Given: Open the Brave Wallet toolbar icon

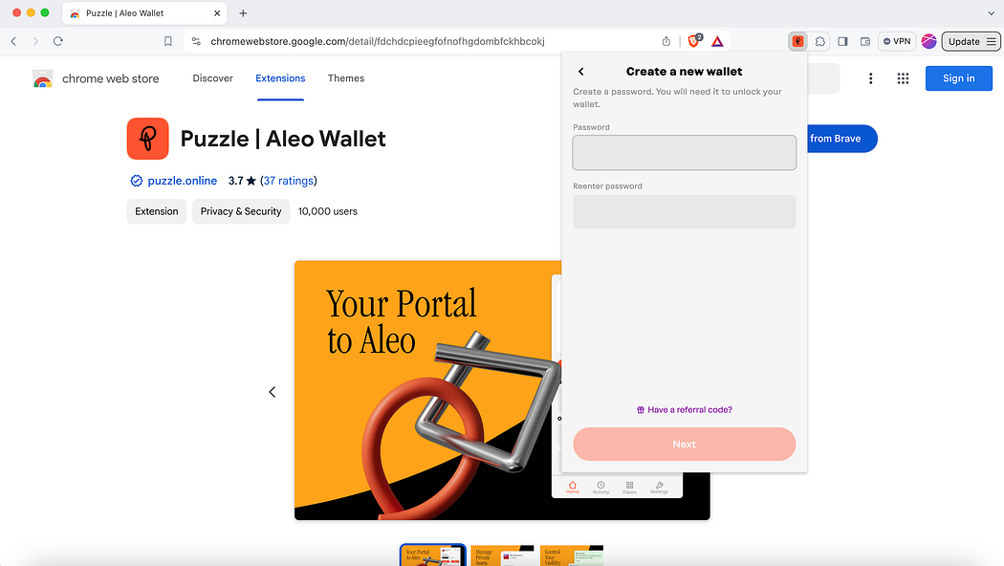Looking at the screenshot, I should click(x=865, y=42).
